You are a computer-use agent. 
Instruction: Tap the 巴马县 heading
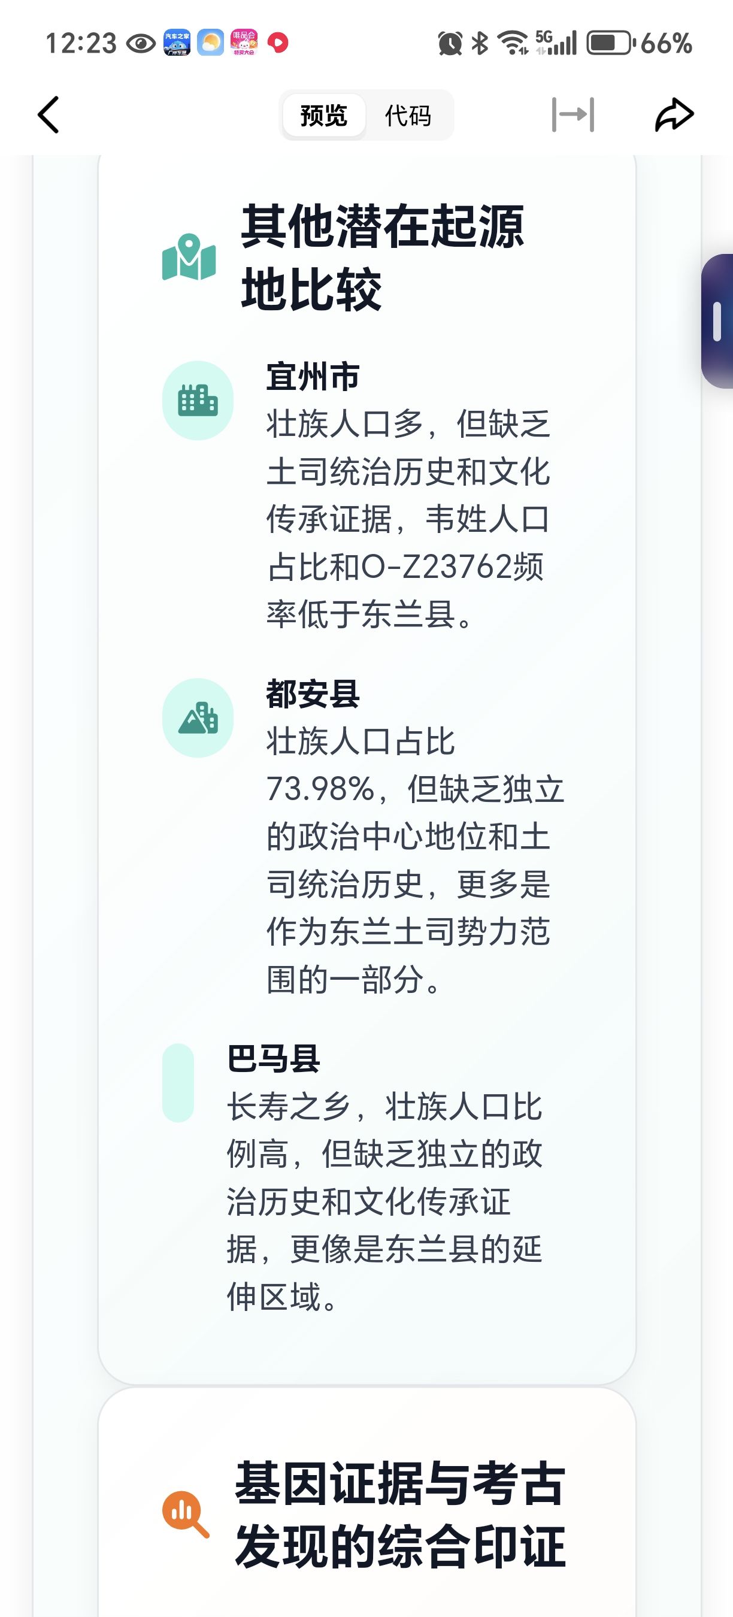pos(274,1059)
